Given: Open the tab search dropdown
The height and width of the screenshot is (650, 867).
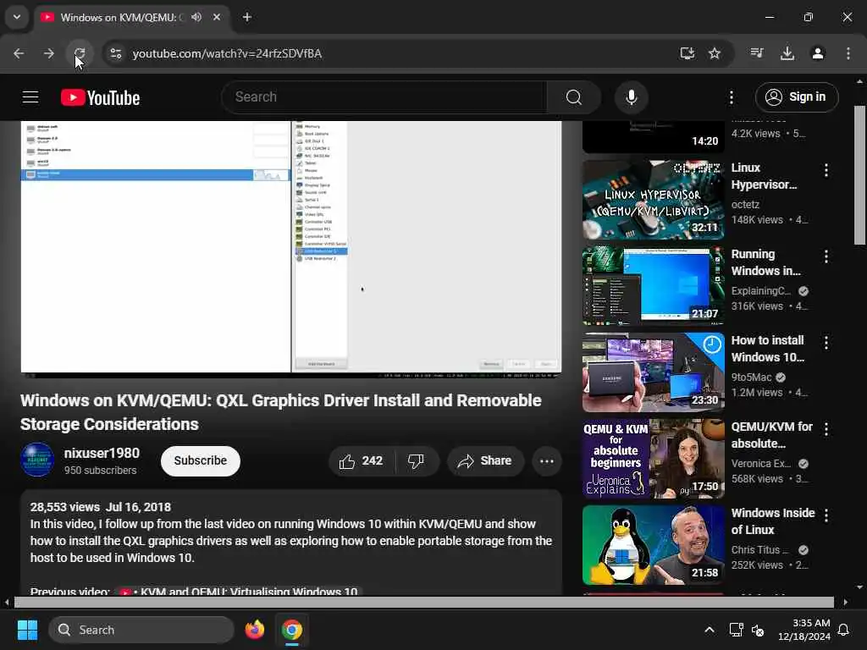Looking at the screenshot, I should coord(17,17).
